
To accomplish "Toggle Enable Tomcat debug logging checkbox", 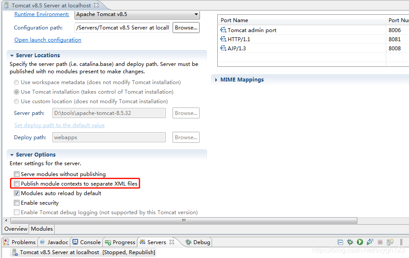I will [x=16, y=212].
